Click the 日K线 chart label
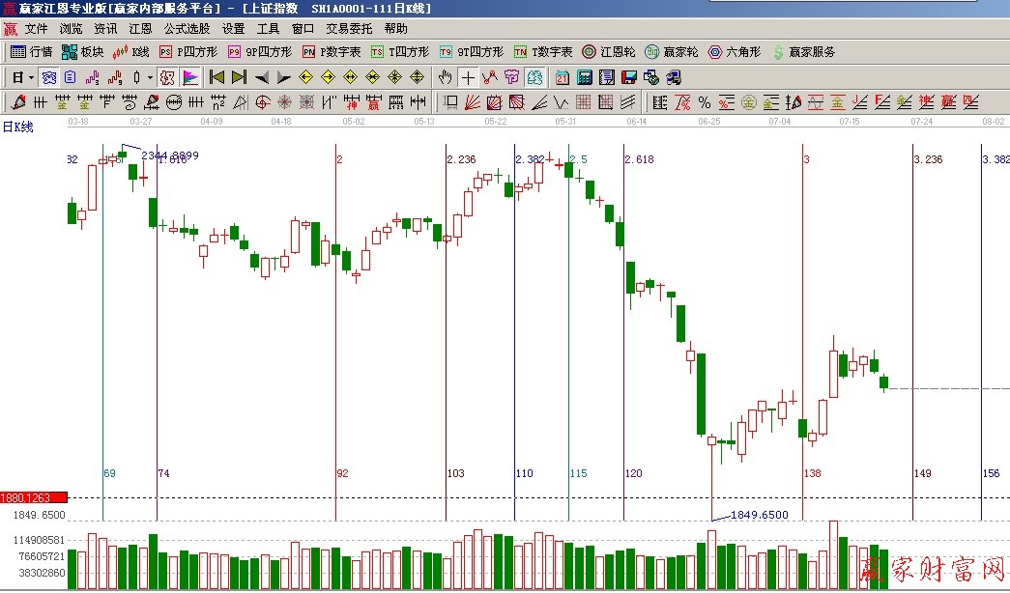1010x593 pixels. click(17, 127)
